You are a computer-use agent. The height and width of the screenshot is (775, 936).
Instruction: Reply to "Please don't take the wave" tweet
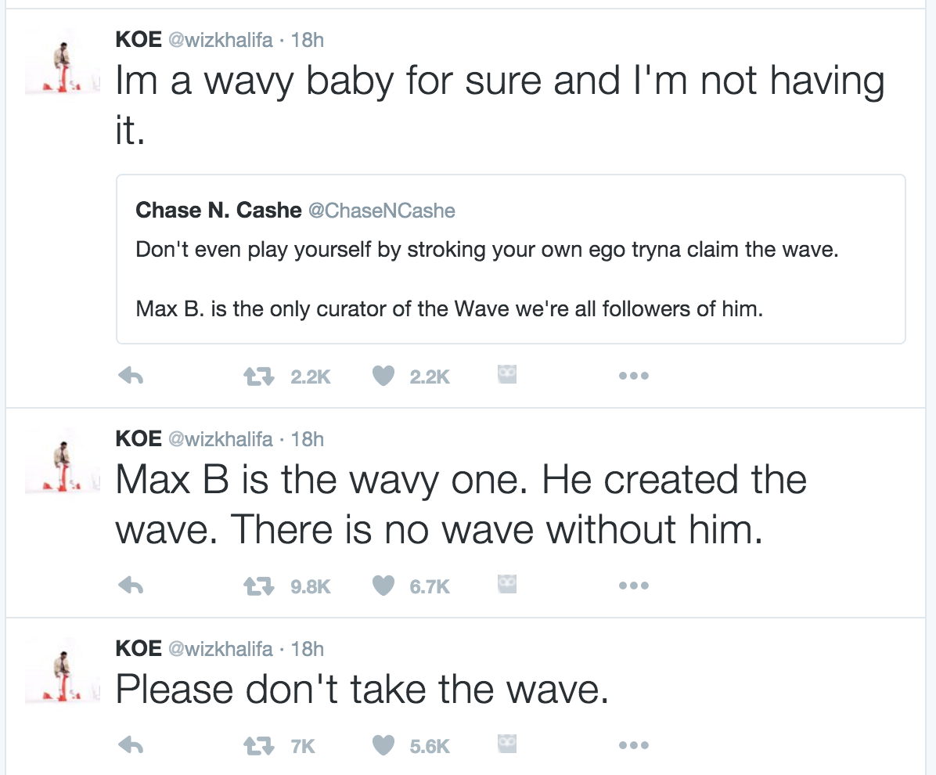pos(129,746)
